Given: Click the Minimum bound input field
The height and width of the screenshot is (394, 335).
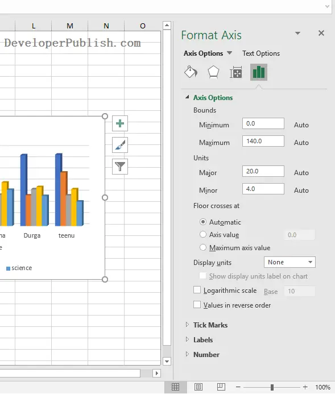Looking at the screenshot, I should (263, 123).
